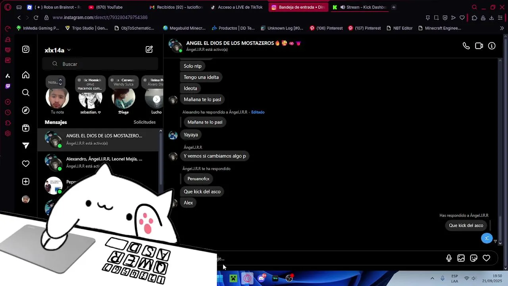The image size is (508, 286).
Task: Click the 'Y vemos si cambiamos algo p' message
Action: pos(215,156)
